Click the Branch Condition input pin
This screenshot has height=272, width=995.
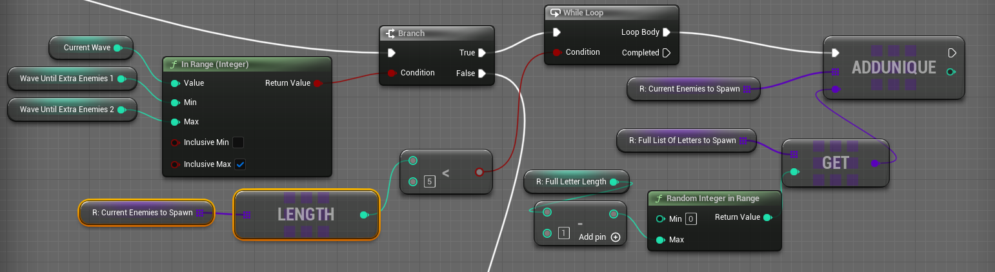[x=392, y=73]
